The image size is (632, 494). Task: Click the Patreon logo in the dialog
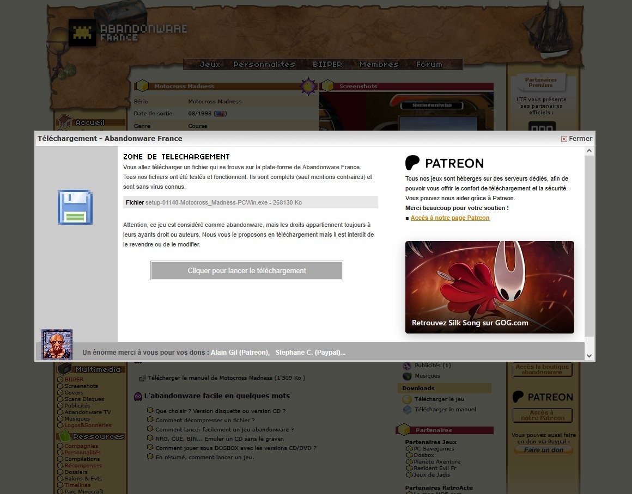444,163
